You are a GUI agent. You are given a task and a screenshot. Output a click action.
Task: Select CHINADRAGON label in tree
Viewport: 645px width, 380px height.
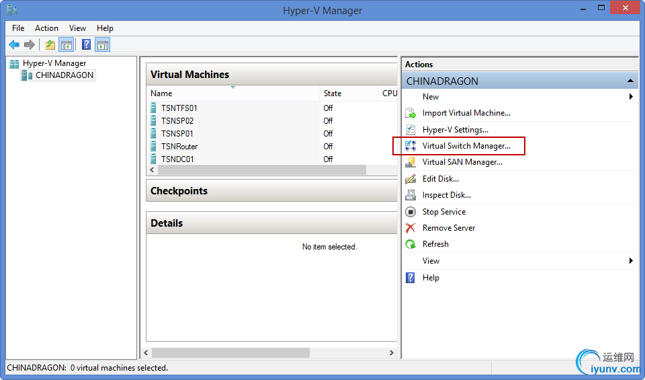point(64,75)
